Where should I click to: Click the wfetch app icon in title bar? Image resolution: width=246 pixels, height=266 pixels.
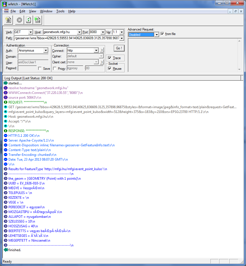4,4
